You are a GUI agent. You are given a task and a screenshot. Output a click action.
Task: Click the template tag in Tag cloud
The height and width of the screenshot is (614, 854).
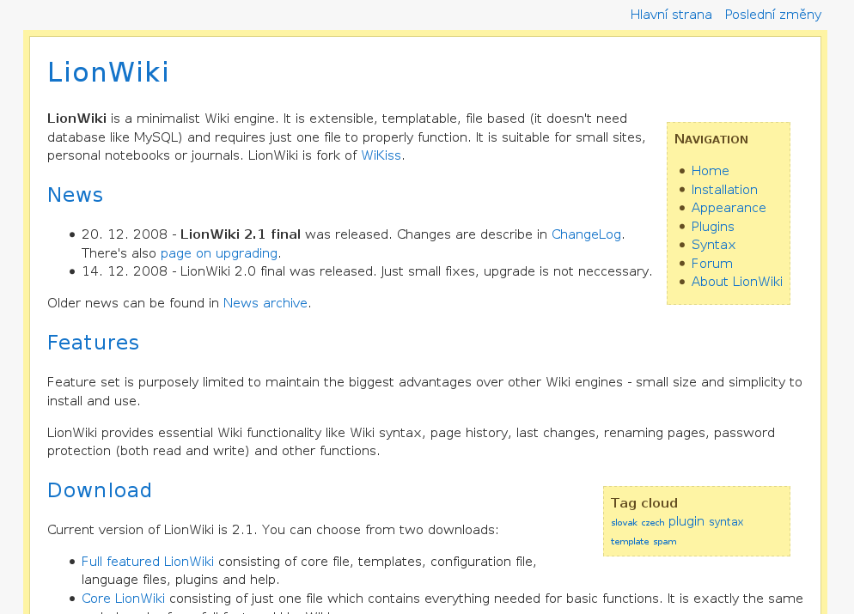pos(629,542)
